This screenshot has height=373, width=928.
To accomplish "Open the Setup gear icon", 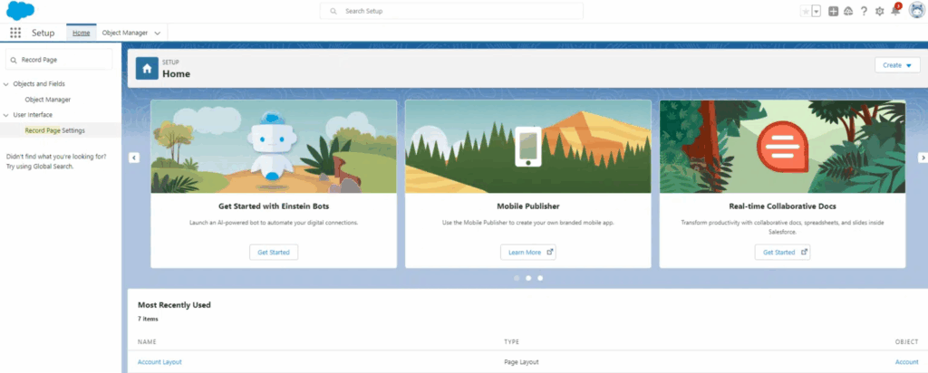I will coord(879,11).
